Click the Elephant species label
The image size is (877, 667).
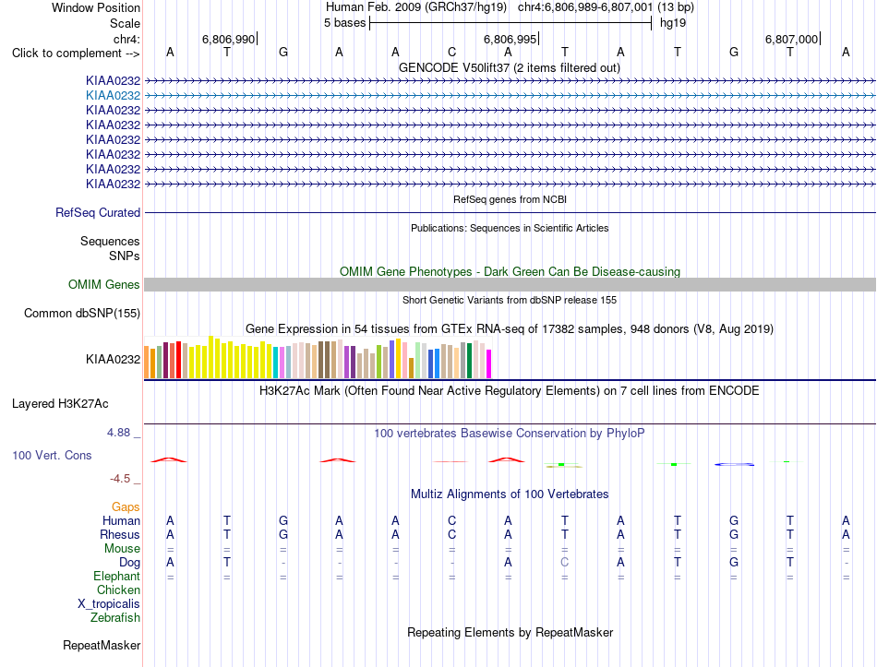point(117,576)
